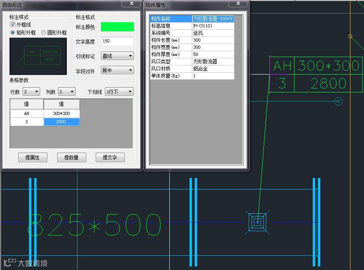Image resolution: width=364 pixels, height=270 pixels.
Task: Open the 下划线 dropdown showing 1行下
Action: pyautogui.click(x=119, y=92)
